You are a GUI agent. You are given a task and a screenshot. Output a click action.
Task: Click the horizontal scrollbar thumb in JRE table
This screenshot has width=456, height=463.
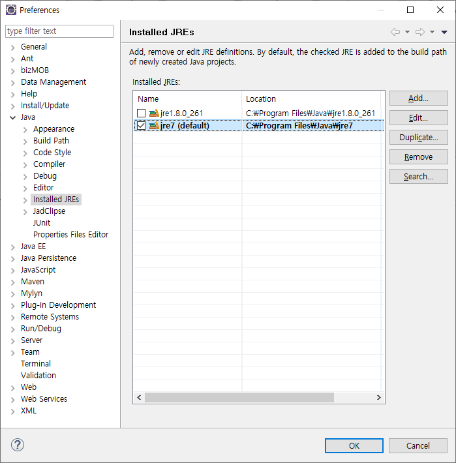coord(239,397)
